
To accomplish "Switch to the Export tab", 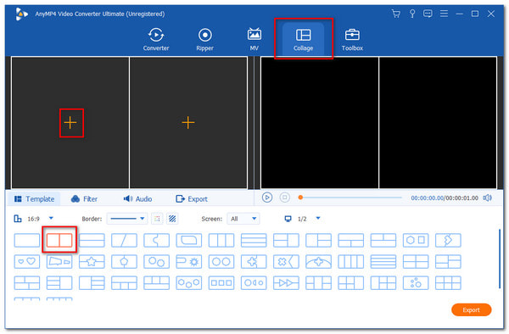I will click(192, 198).
